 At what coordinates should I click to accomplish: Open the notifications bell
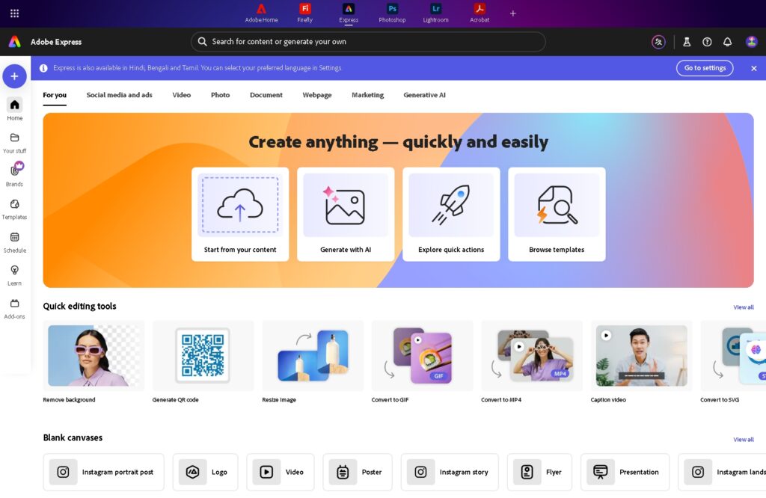click(x=726, y=41)
